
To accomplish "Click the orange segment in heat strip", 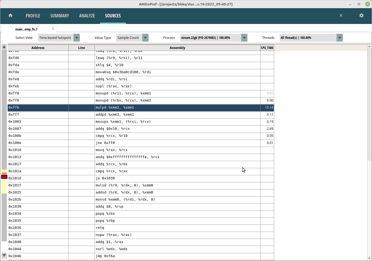I will [4, 174].
